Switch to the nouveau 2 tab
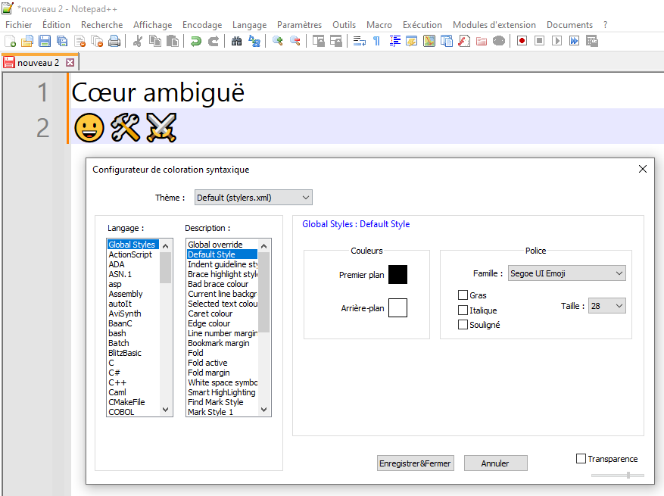 coord(38,63)
